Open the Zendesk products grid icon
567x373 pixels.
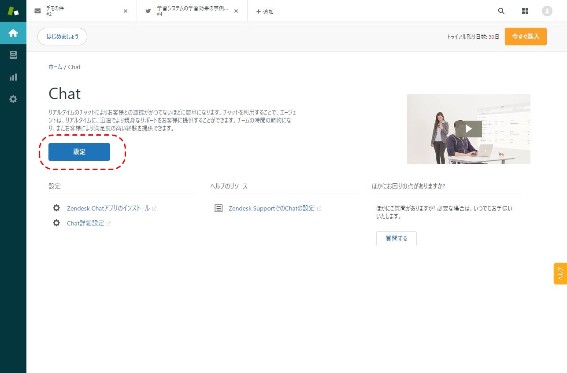525,11
